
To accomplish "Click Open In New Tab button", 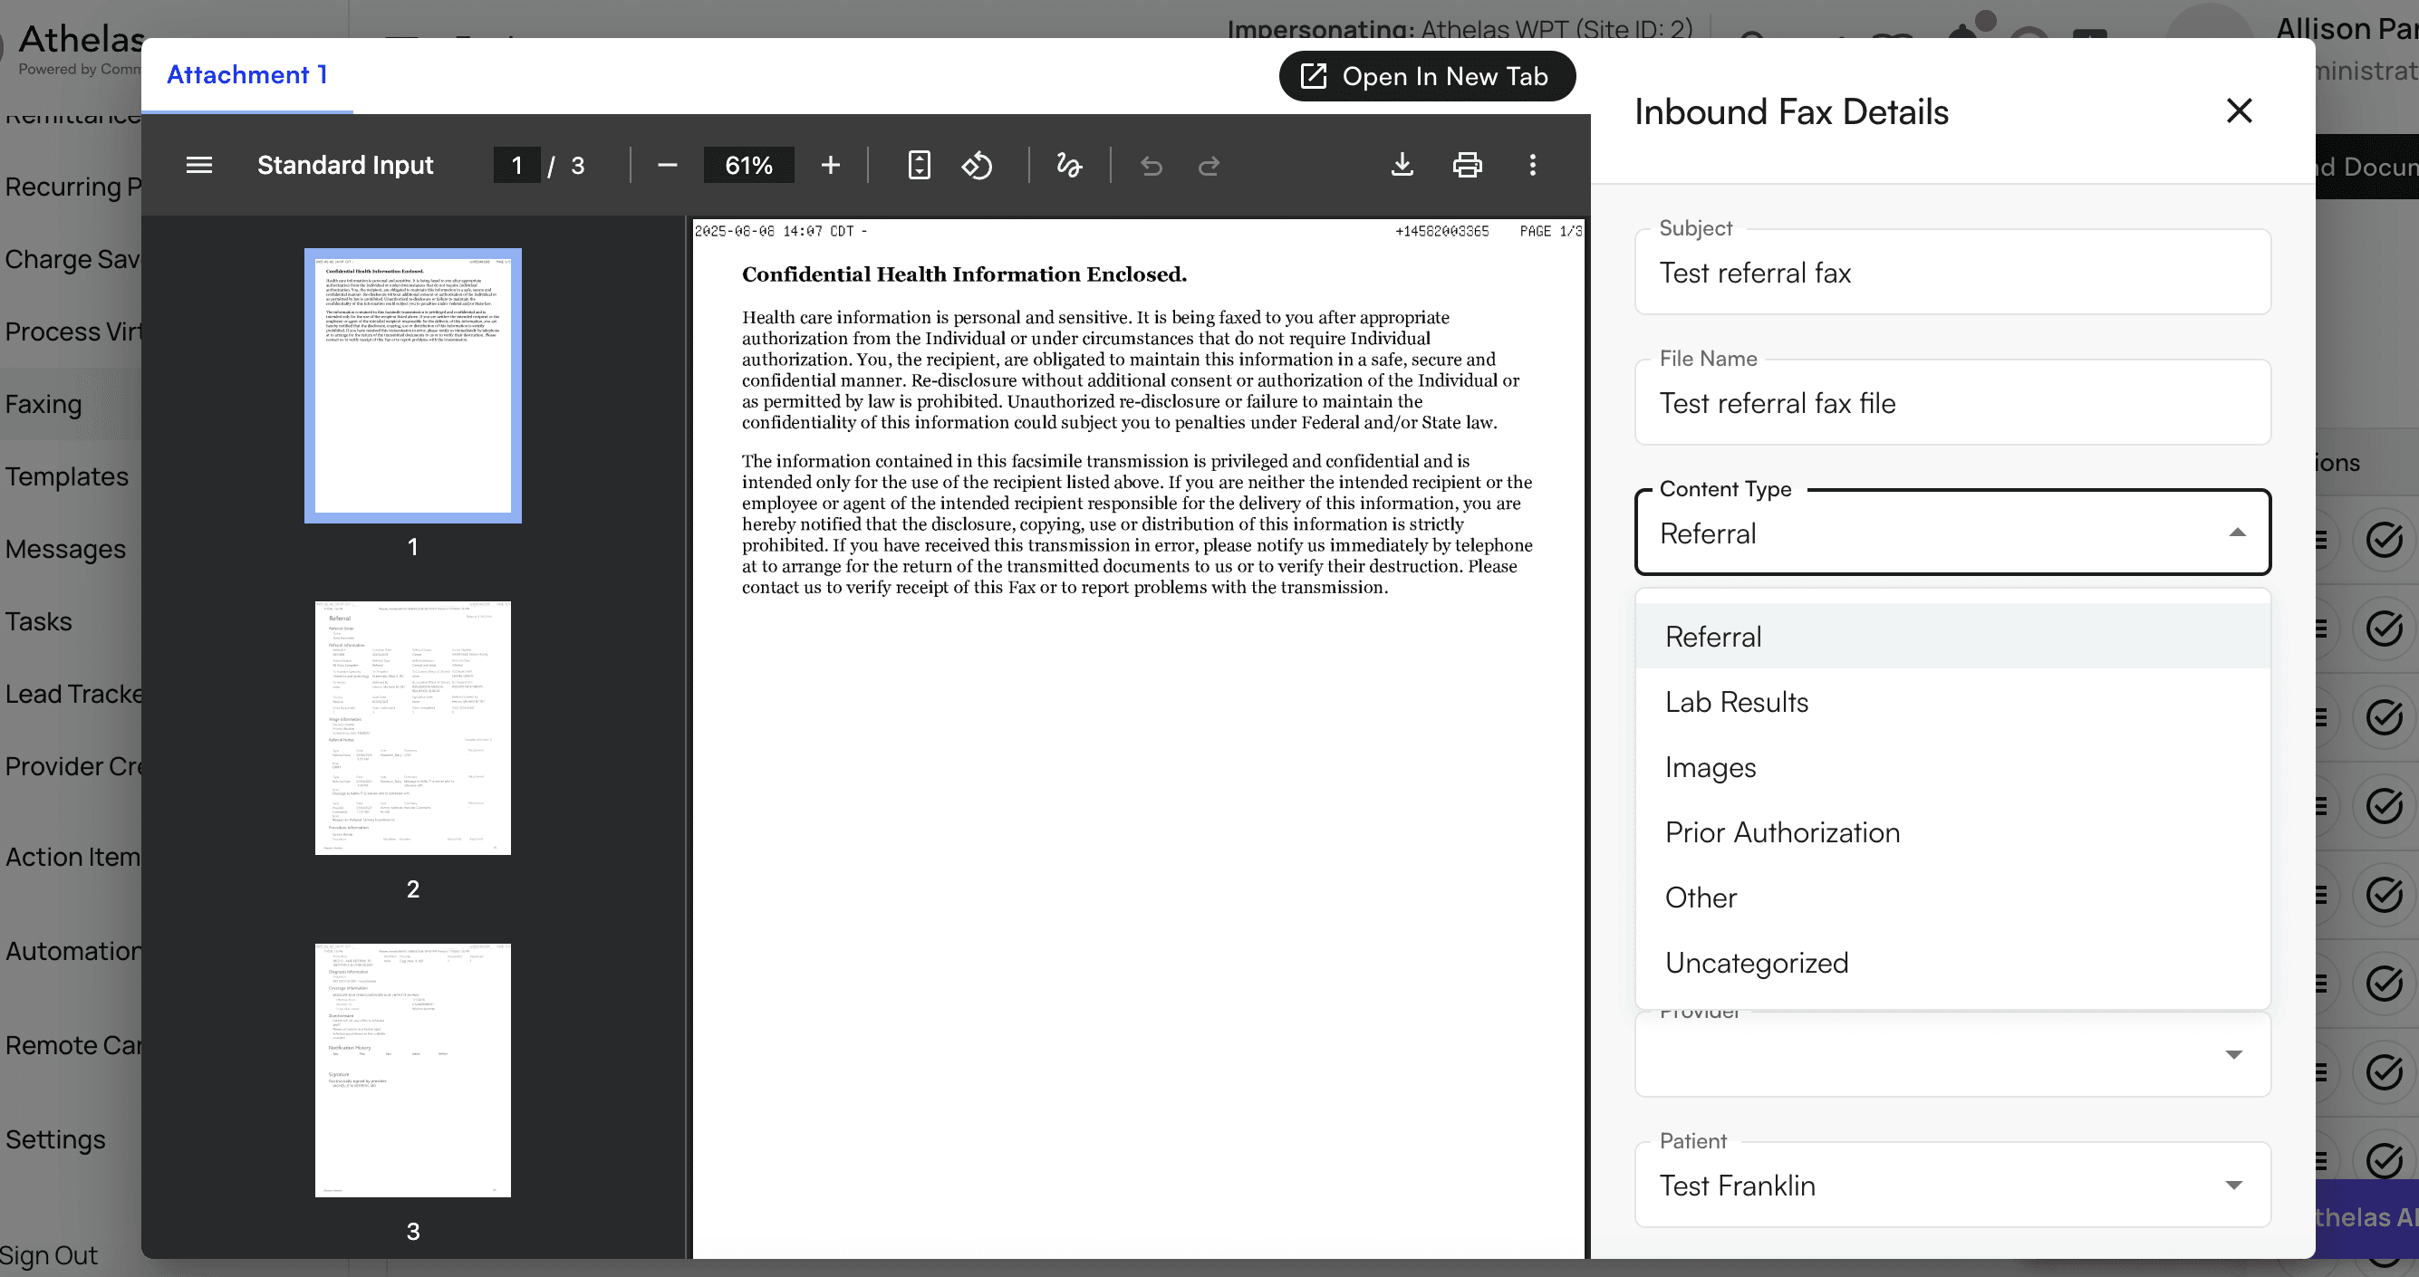I will pyautogui.click(x=1426, y=76).
